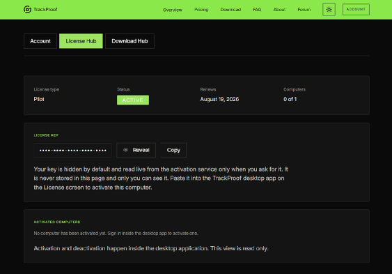Switch to the Download Hub tab

(x=130, y=41)
